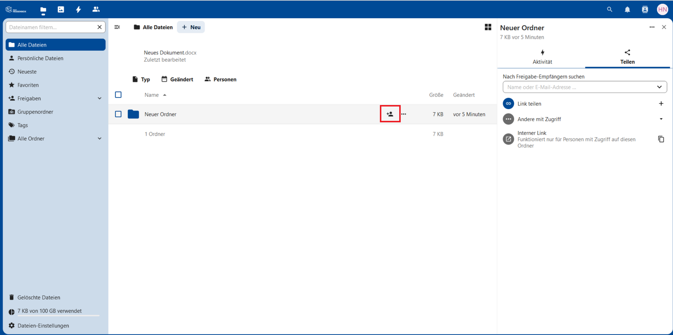Select the Neuer Ordner checkbox
This screenshot has width=673, height=335.
[118, 114]
